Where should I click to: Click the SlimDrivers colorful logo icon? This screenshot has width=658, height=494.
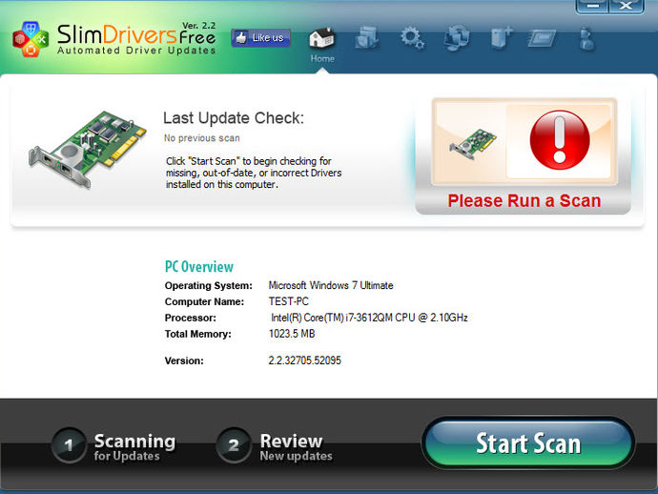(x=31, y=39)
